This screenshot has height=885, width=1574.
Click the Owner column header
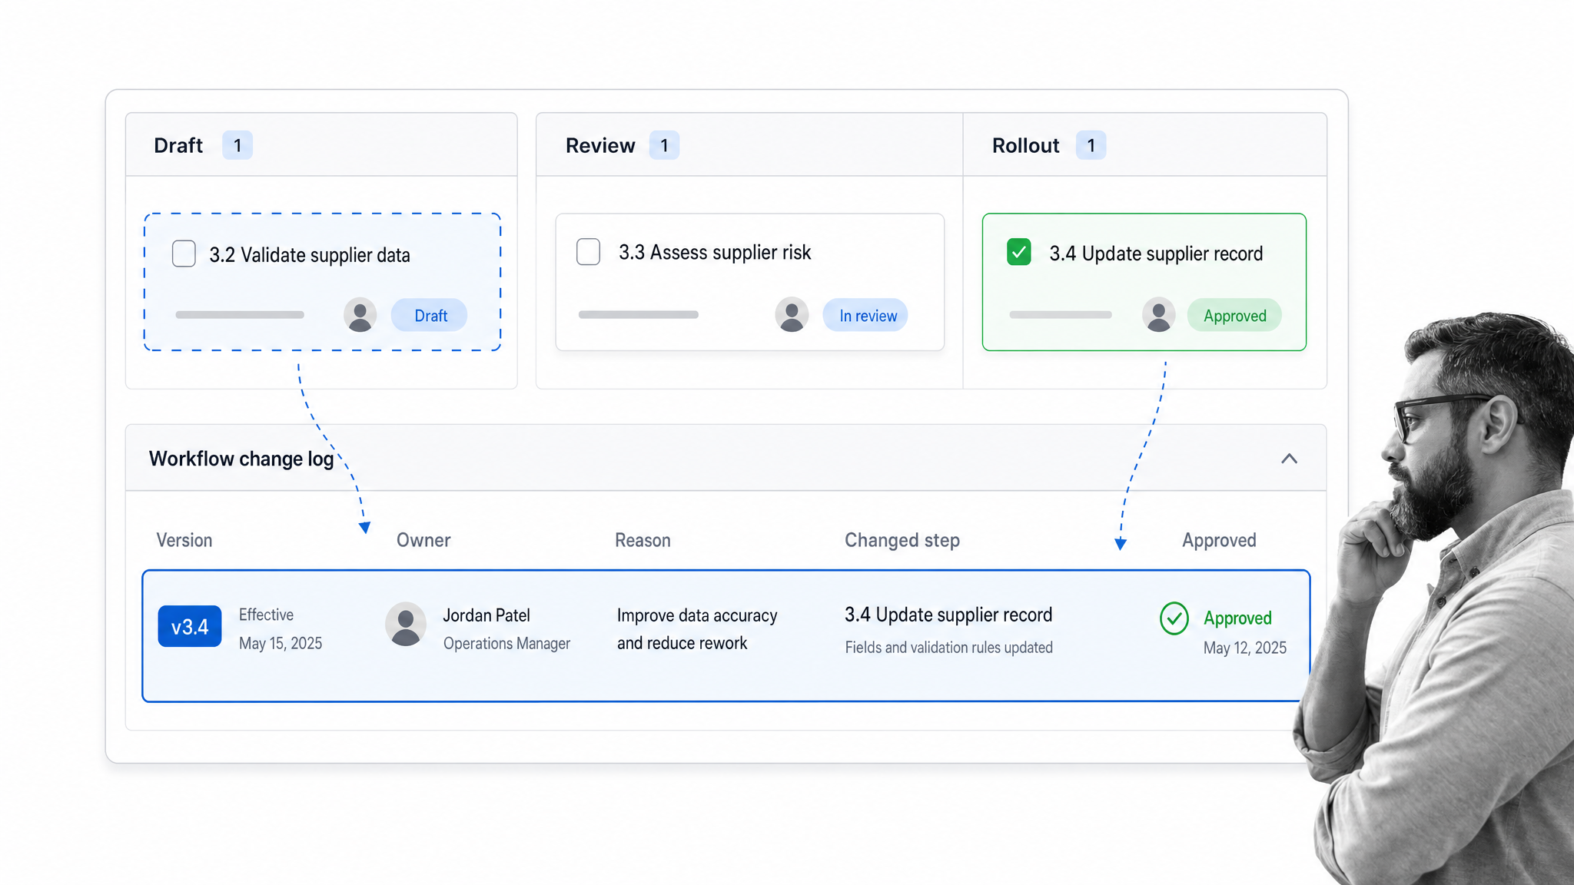point(423,540)
